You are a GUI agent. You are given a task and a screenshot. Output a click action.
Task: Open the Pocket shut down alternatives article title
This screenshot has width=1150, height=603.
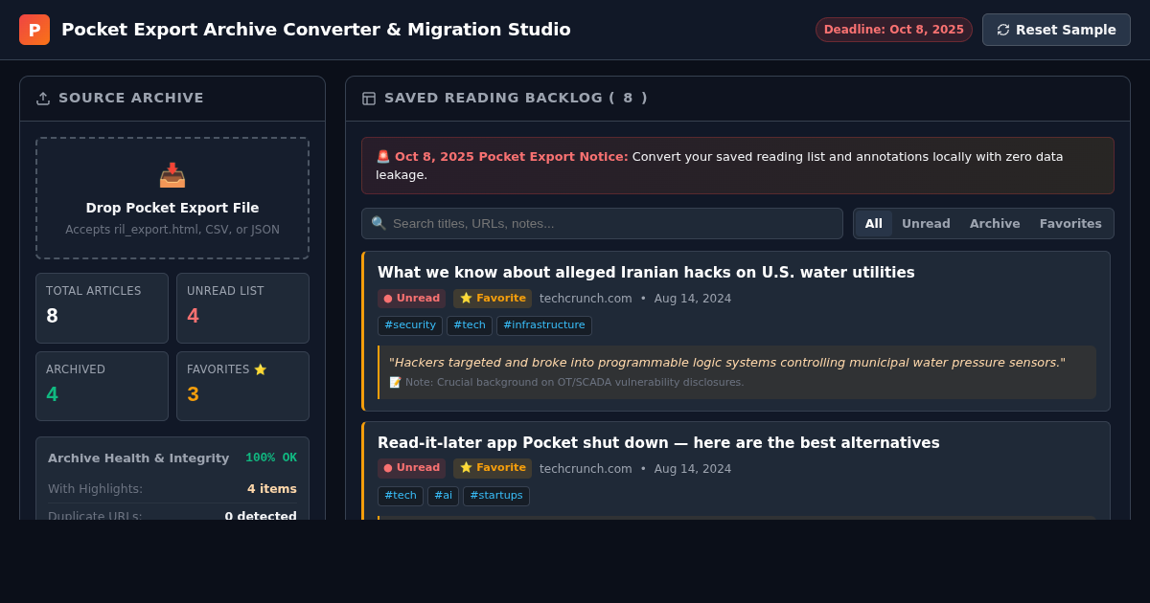pyautogui.click(x=658, y=443)
